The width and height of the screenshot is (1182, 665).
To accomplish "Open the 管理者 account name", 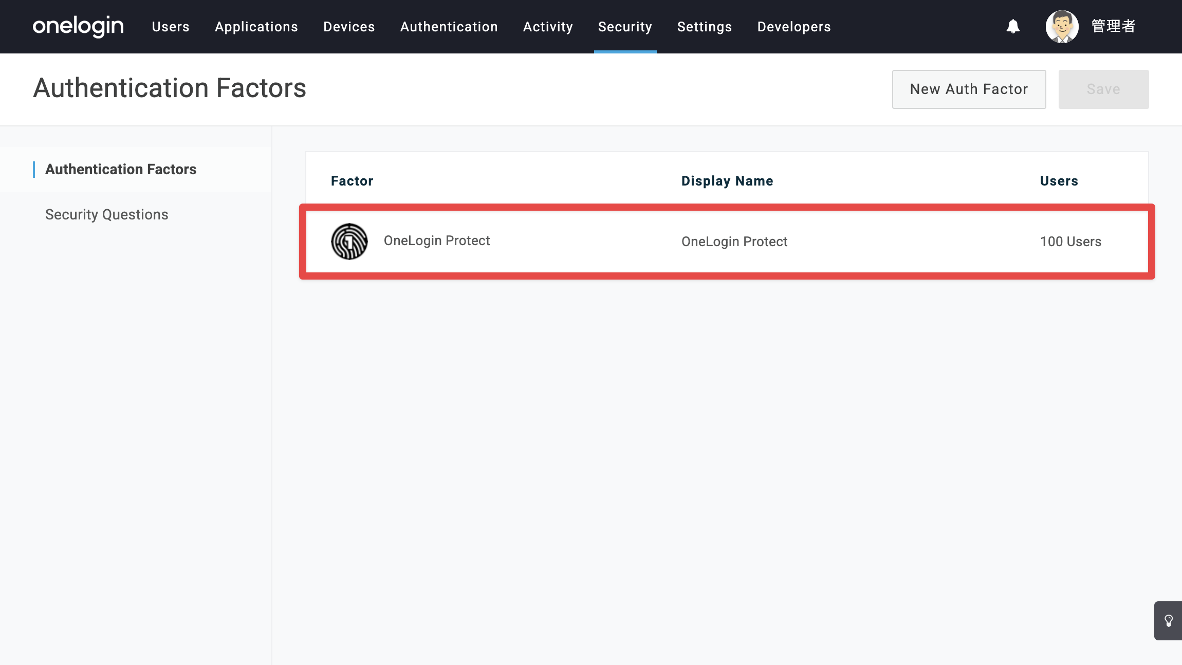I will pos(1113,26).
